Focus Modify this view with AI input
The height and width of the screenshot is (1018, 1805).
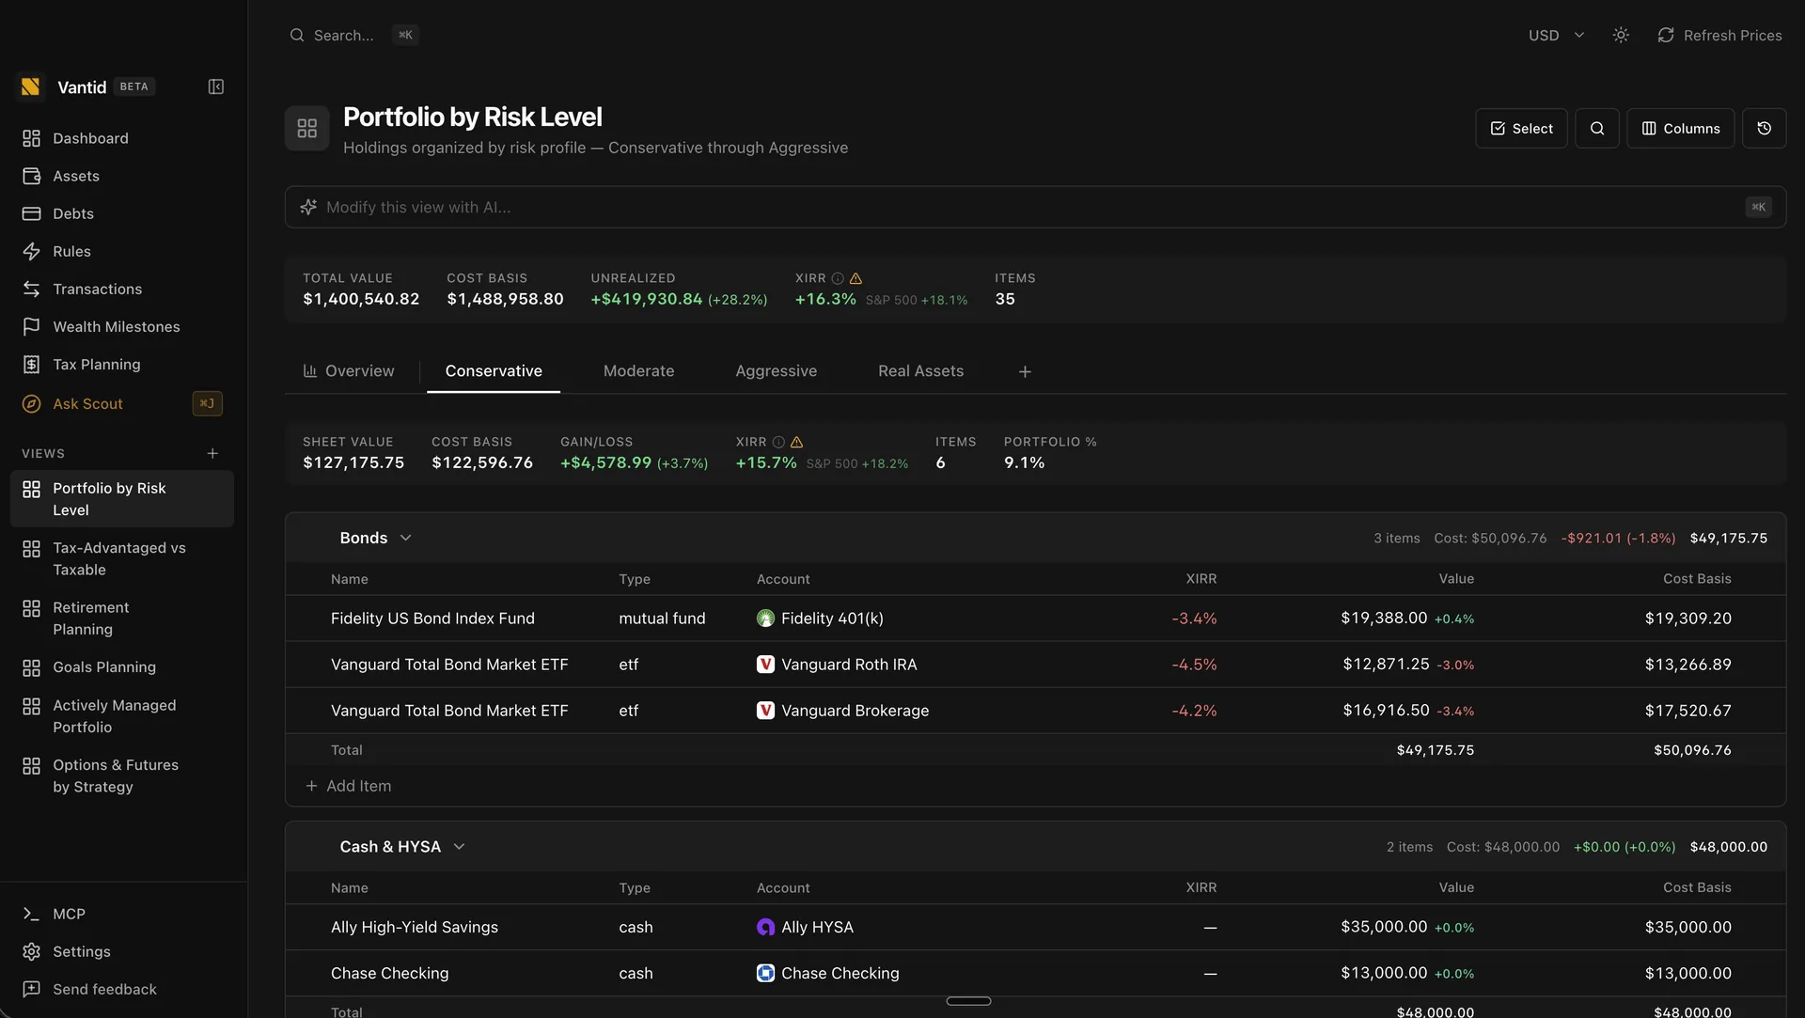1035,207
